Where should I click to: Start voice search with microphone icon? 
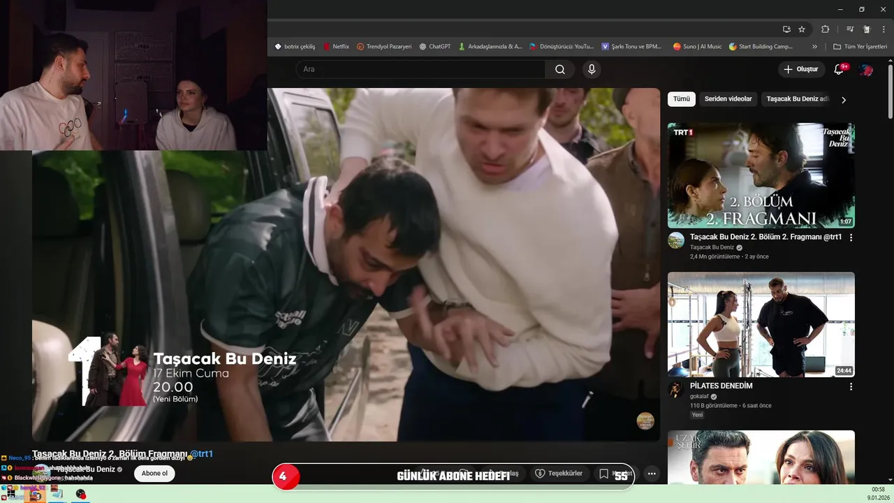click(x=592, y=69)
